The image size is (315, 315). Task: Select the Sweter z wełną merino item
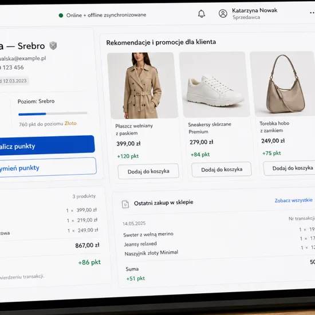pyautogui.click(x=148, y=234)
